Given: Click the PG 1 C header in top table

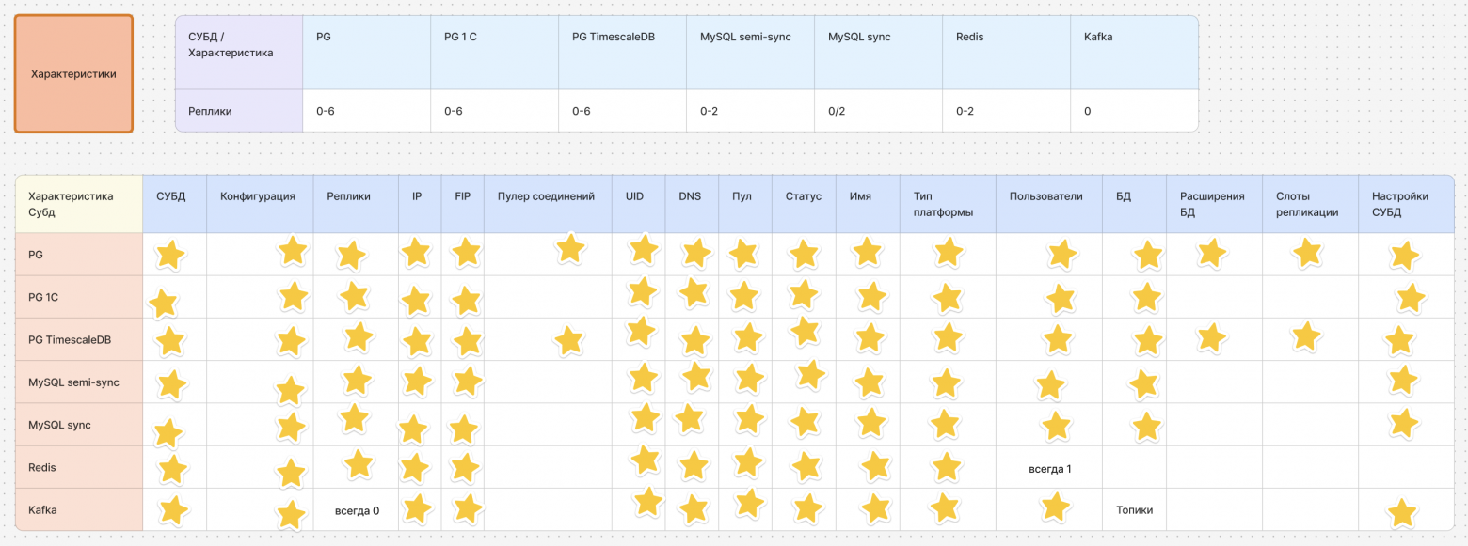Looking at the screenshot, I should point(495,53).
